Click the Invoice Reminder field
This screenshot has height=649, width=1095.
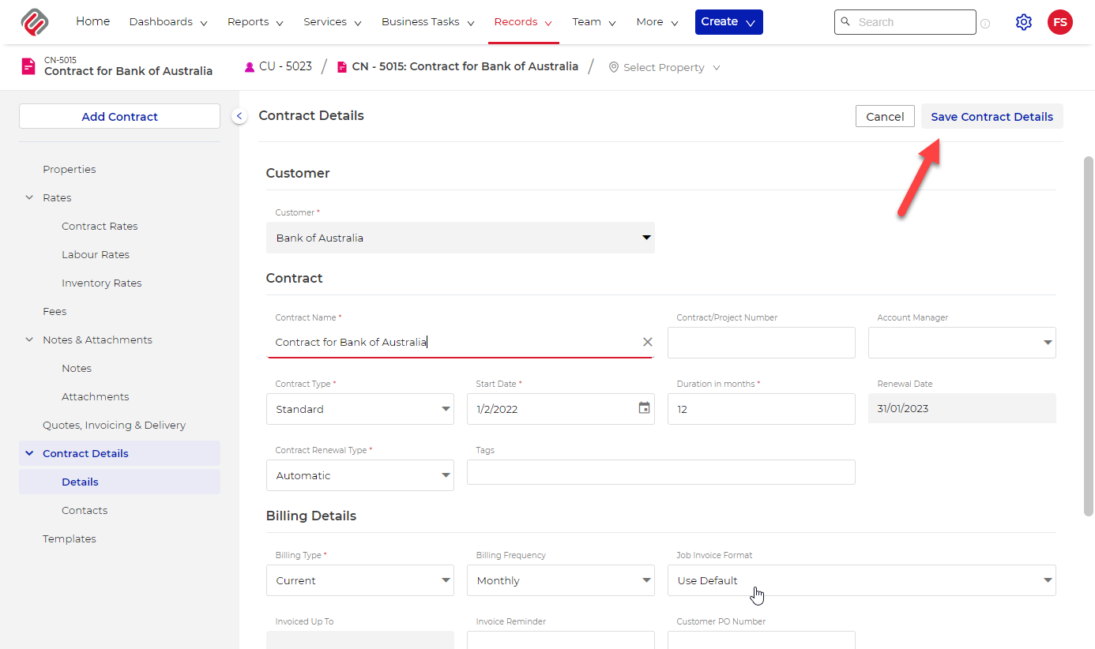tap(561, 640)
